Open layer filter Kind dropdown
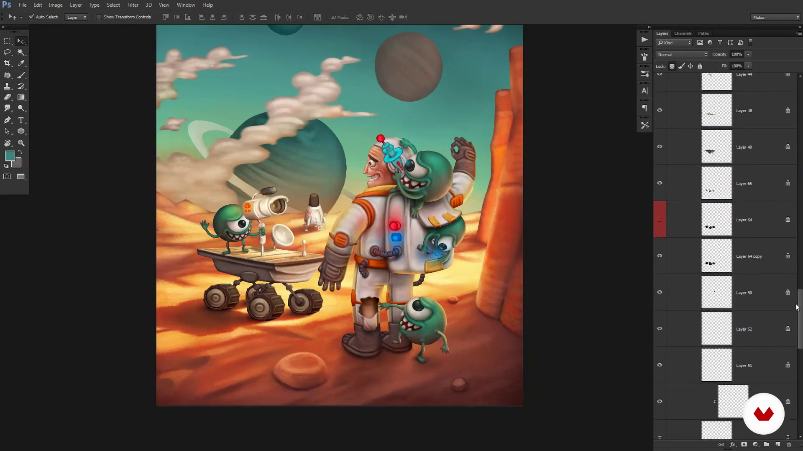 (x=674, y=43)
